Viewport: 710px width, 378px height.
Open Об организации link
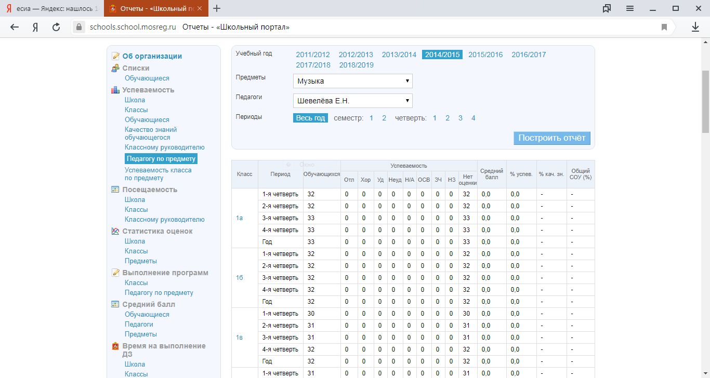coord(152,56)
